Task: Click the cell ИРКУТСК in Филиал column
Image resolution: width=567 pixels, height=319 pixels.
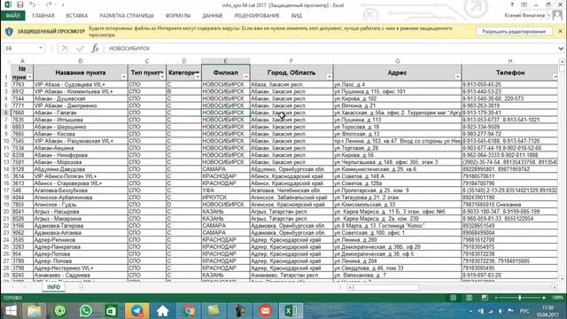Action: [225, 198]
